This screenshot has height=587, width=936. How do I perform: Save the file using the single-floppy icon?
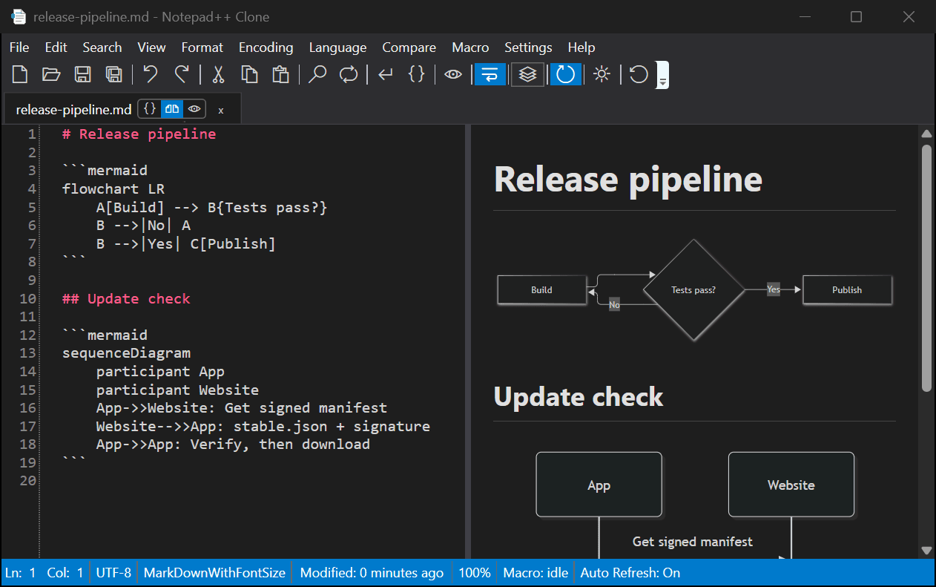82,74
